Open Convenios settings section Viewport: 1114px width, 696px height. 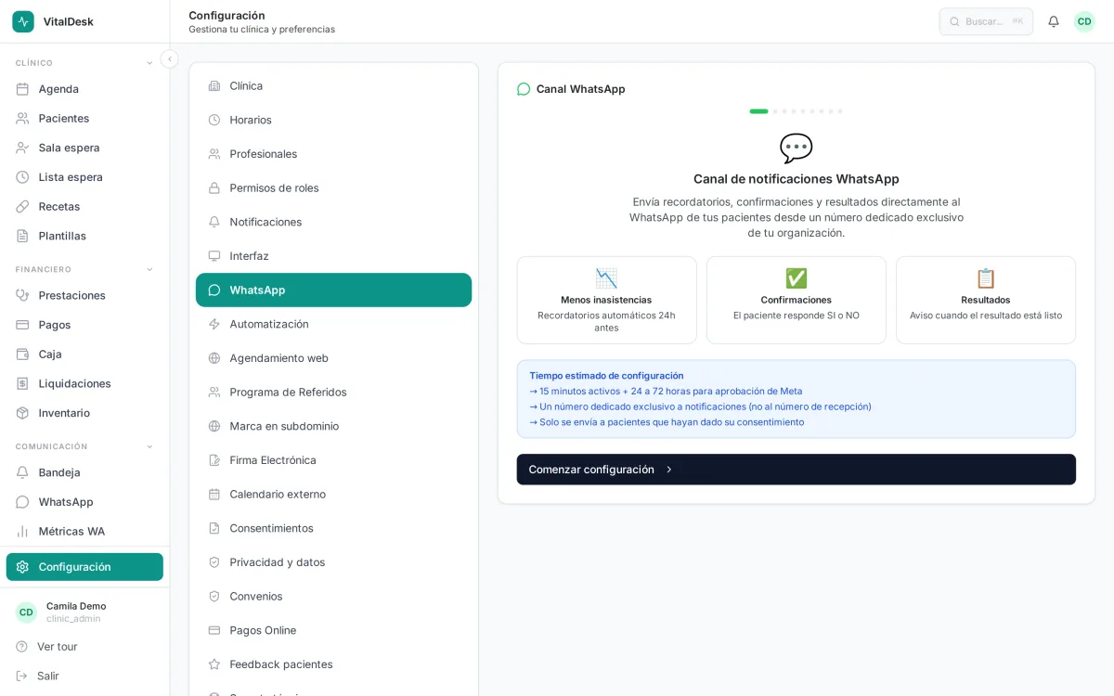[x=333, y=596]
